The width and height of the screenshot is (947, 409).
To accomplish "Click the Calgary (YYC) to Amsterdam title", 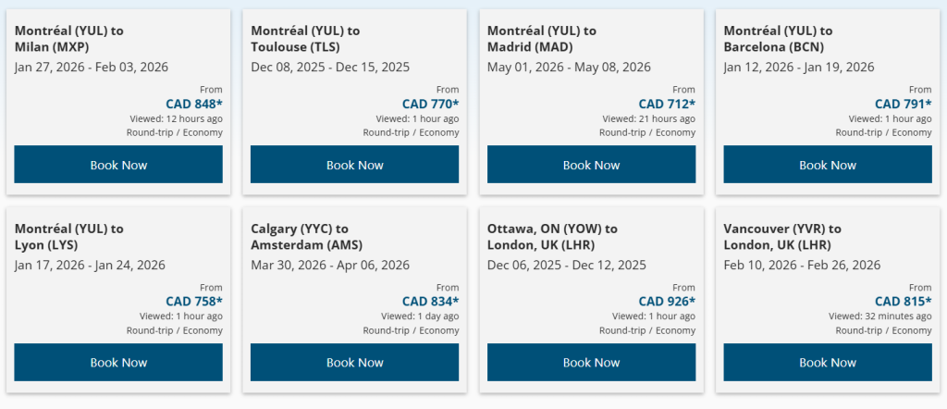I will click(x=307, y=236).
